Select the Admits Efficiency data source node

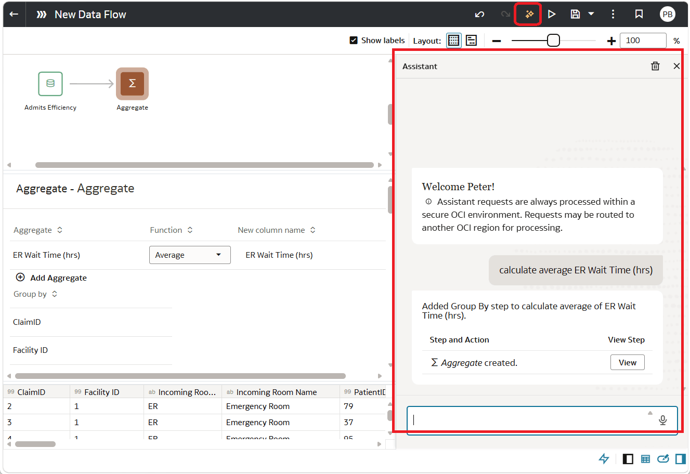[x=50, y=84]
